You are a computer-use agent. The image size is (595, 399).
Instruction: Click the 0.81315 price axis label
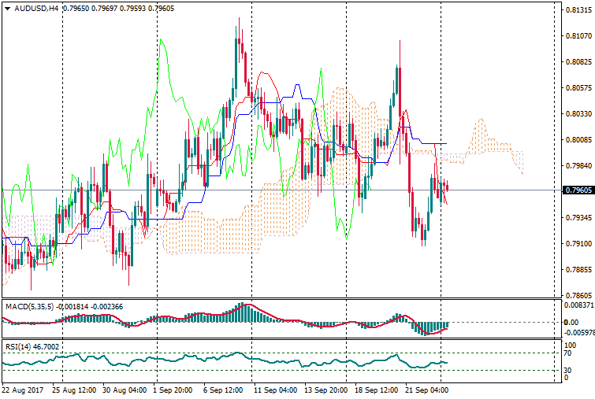point(578,10)
